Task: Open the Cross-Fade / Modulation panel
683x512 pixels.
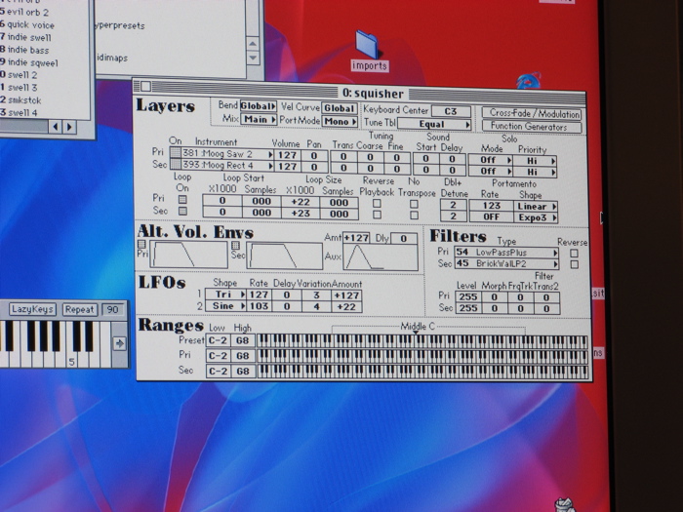Action: pyautogui.click(x=532, y=113)
